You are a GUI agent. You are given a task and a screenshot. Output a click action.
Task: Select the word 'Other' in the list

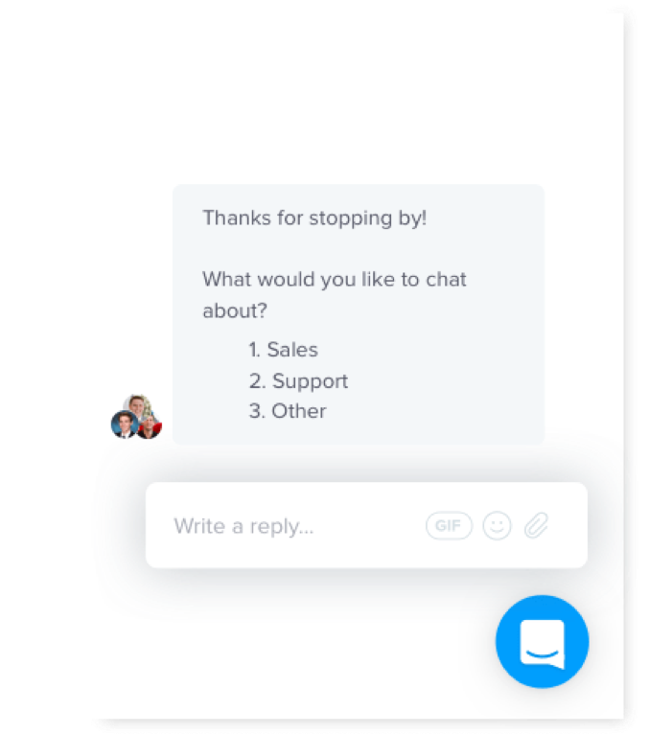click(299, 411)
